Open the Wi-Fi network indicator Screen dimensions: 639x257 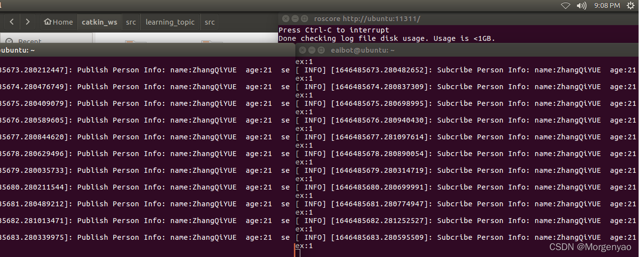click(566, 6)
